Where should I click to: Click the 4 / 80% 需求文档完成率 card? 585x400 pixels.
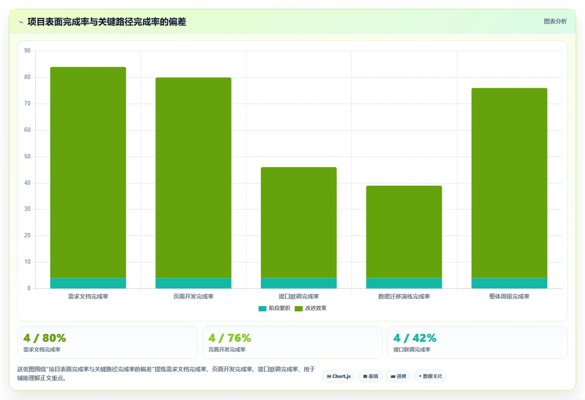click(x=108, y=342)
